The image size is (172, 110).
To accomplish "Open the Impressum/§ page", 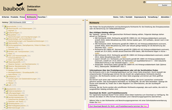I will click(140, 17).
